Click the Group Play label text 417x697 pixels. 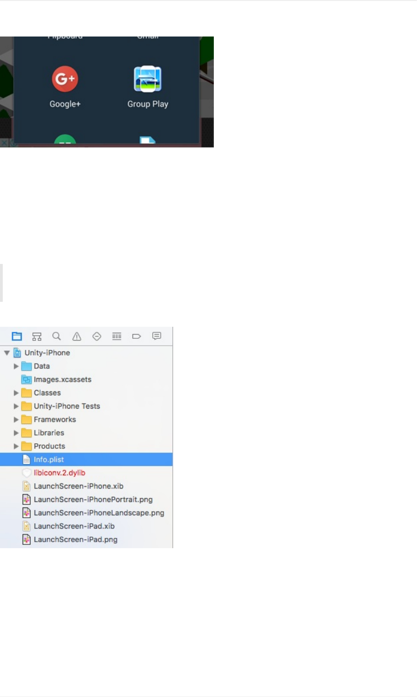click(x=148, y=104)
